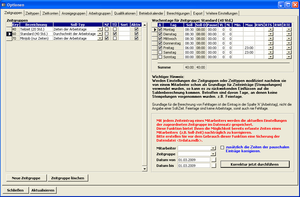Select the Anzeigegruppen tab

coord(73,13)
